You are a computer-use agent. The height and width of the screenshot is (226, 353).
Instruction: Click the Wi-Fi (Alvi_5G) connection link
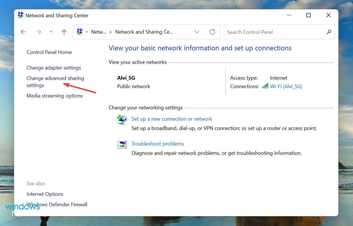click(286, 86)
